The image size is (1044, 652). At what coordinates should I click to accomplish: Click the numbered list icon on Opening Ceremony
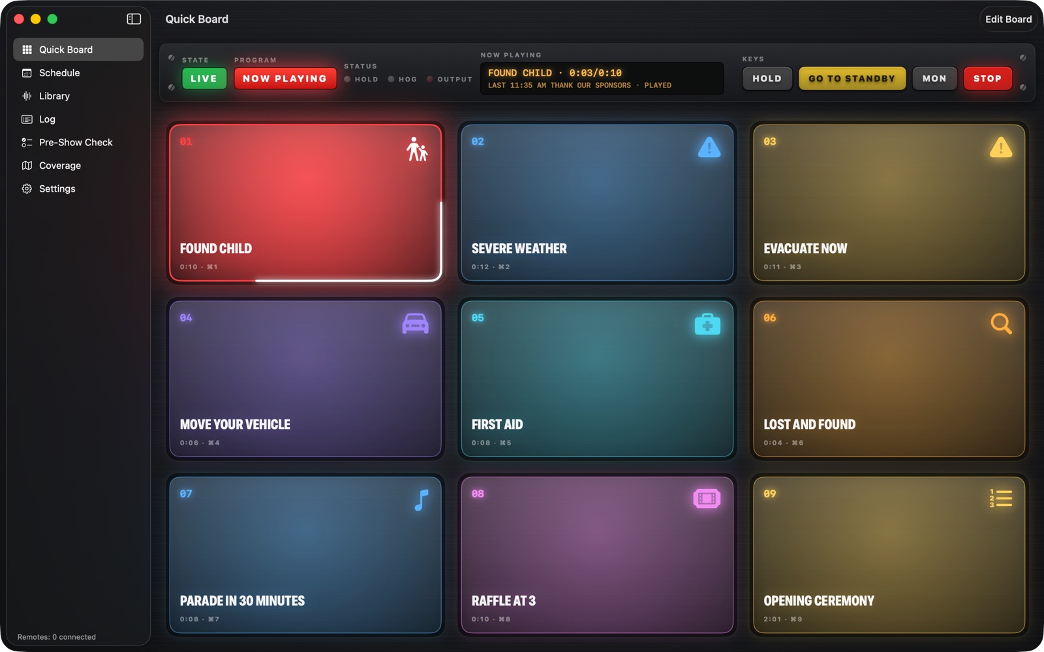click(1001, 499)
